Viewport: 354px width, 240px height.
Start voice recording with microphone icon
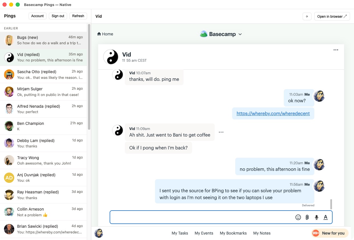pos(316,217)
